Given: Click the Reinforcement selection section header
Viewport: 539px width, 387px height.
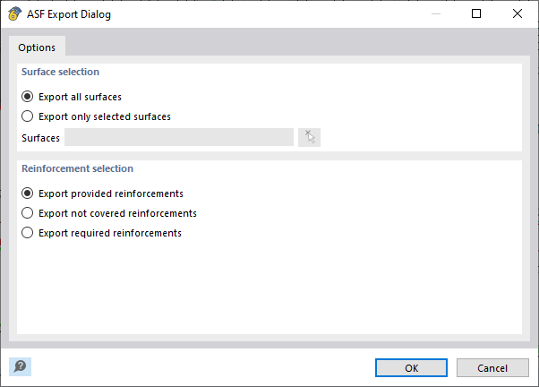Looking at the screenshot, I should [x=77, y=168].
